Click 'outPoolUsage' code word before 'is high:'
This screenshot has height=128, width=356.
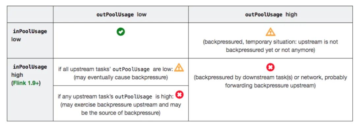(x=133, y=97)
